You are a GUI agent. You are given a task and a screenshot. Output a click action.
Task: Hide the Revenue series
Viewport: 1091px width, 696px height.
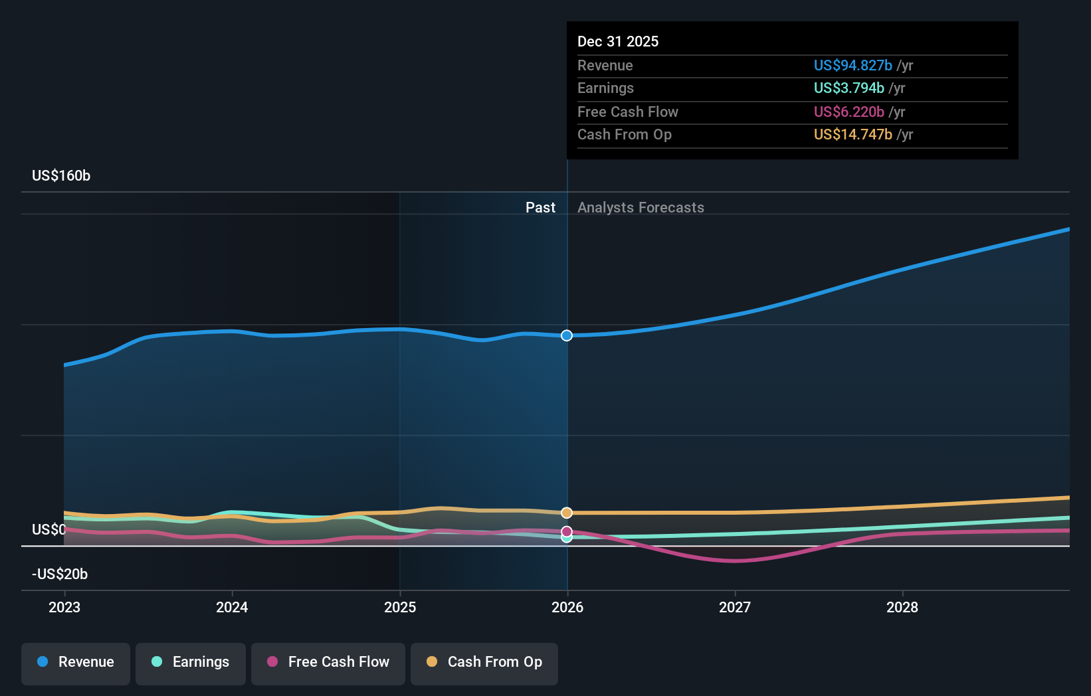pyautogui.click(x=75, y=662)
